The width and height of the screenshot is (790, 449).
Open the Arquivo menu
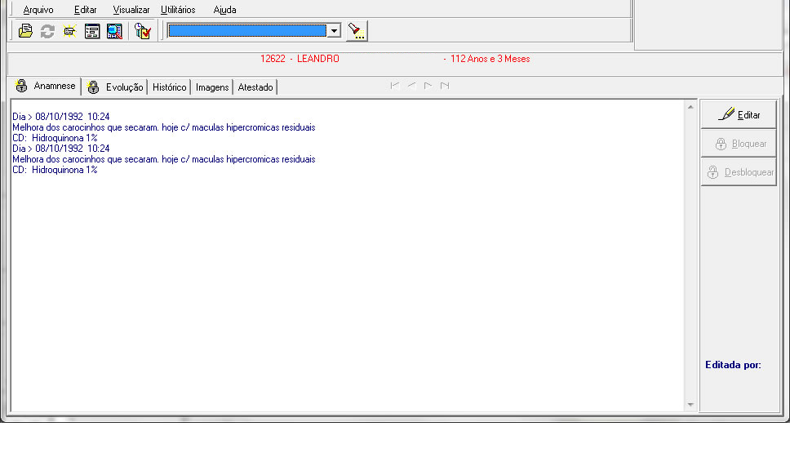[38, 10]
